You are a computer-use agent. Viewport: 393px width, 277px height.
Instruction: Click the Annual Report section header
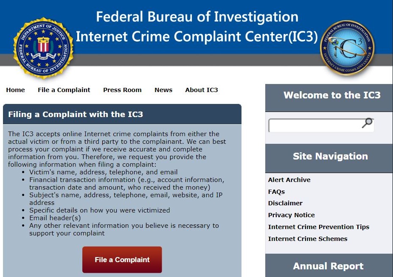tap(329, 266)
